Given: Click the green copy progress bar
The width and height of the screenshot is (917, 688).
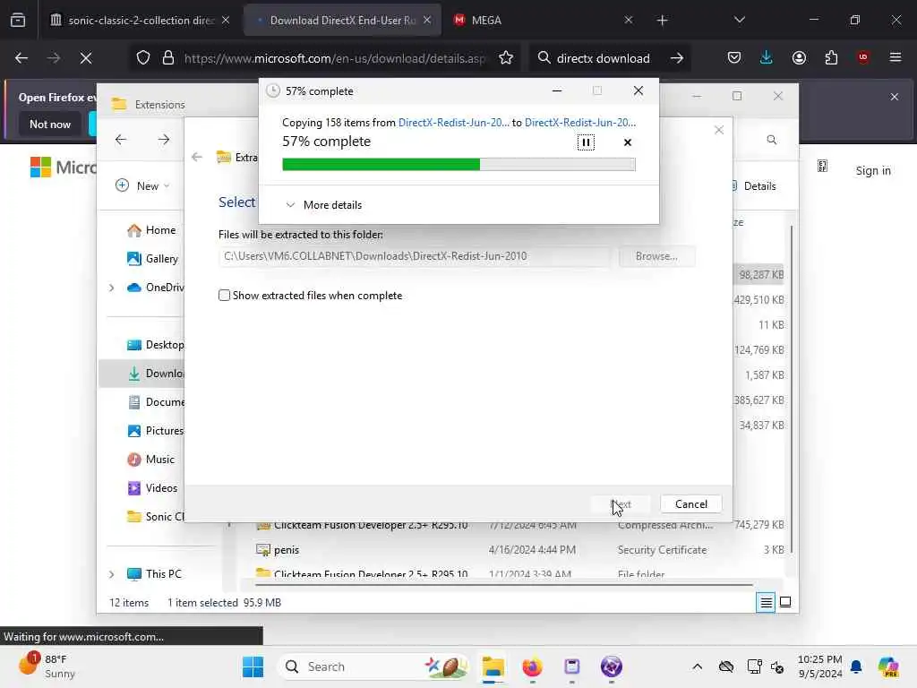Looking at the screenshot, I should (x=458, y=165).
